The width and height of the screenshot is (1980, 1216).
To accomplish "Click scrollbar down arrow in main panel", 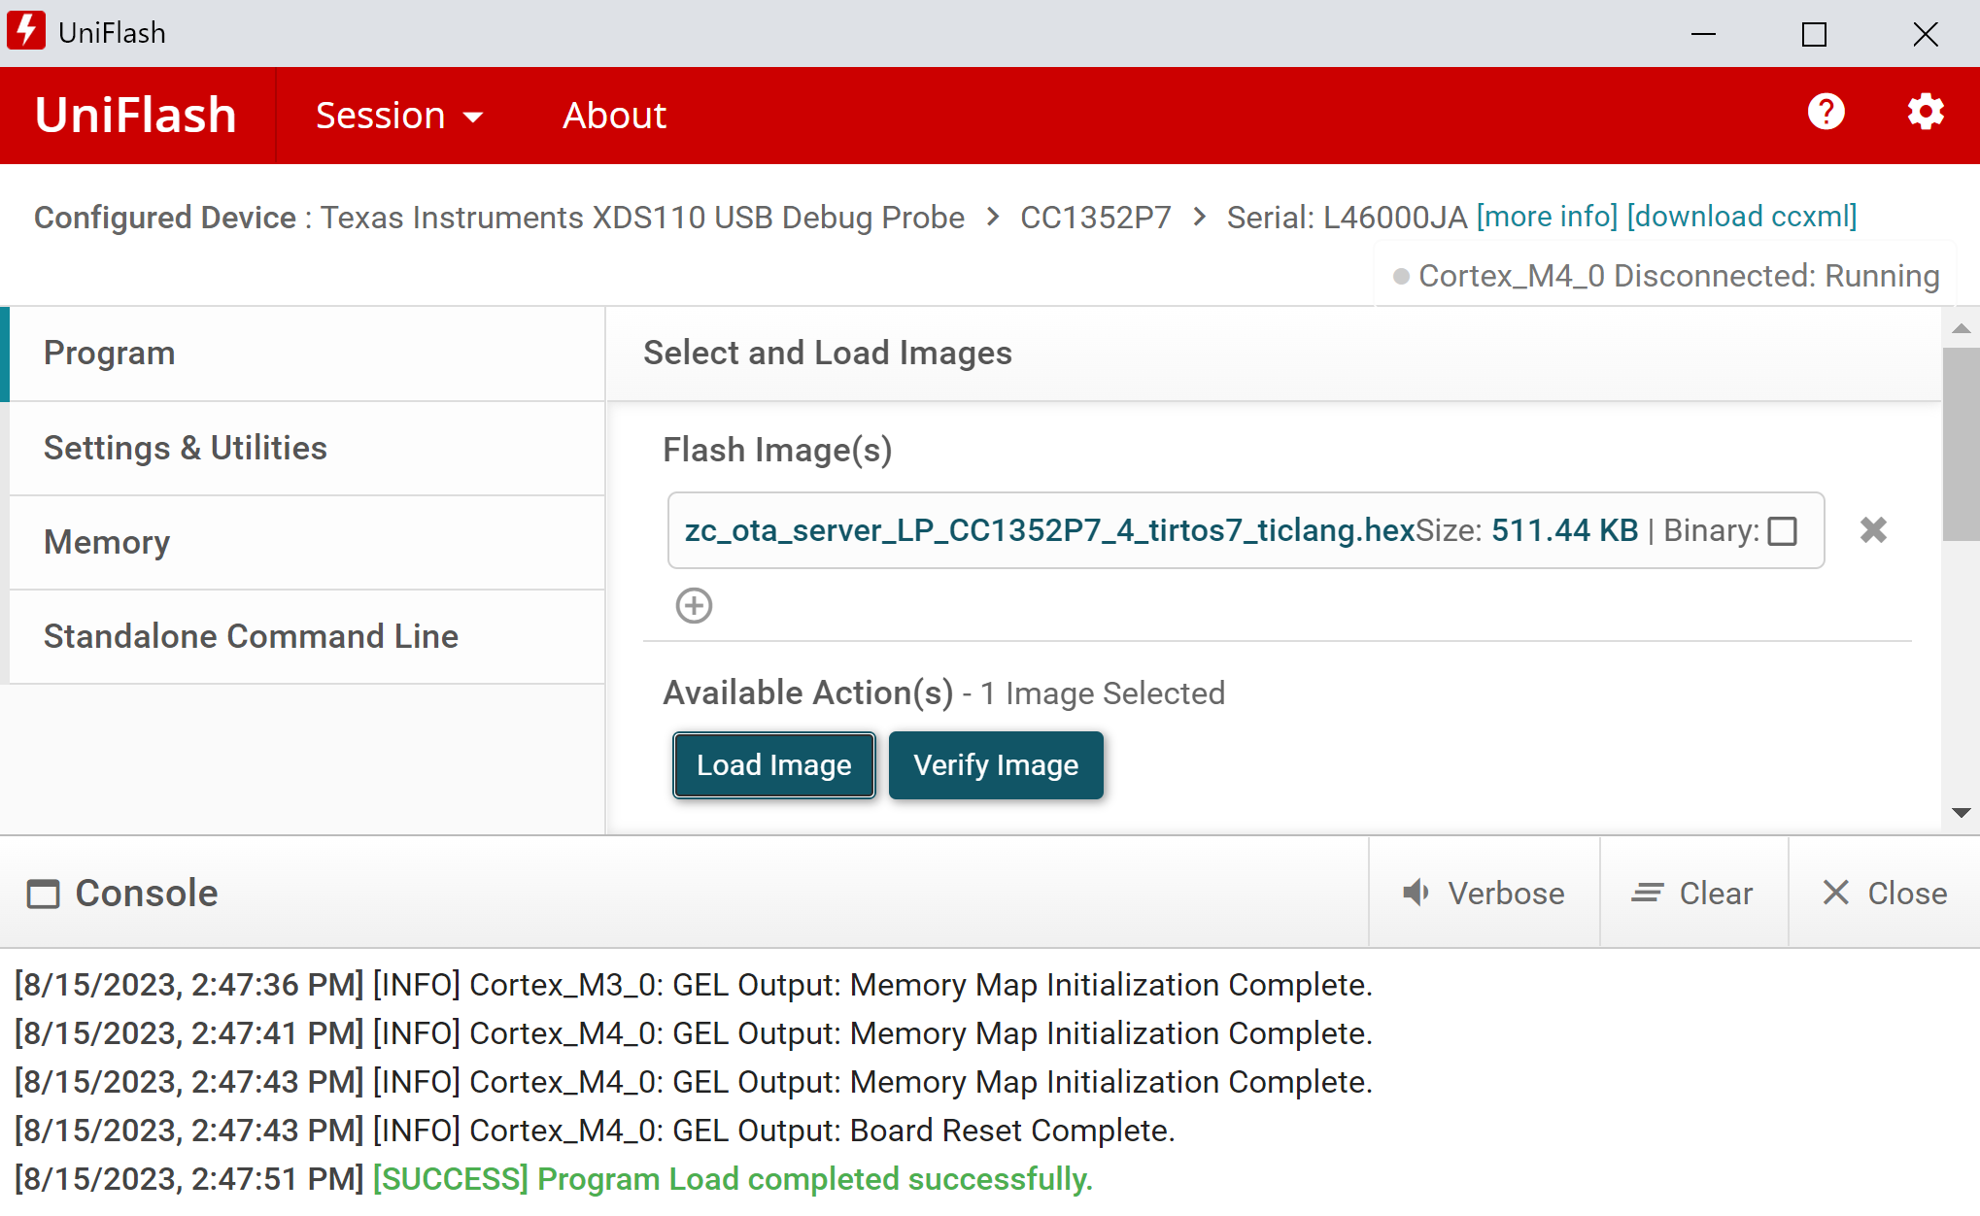I will (x=1961, y=812).
